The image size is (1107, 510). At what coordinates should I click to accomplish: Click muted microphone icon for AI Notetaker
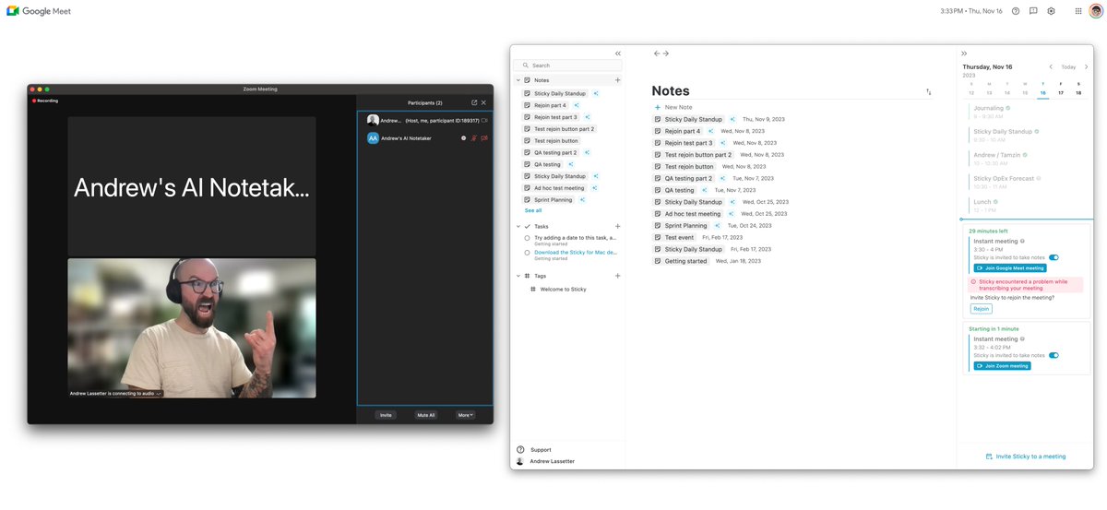(x=474, y=138)
